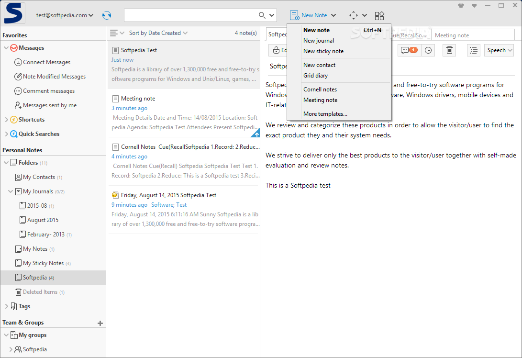Click the Software; Test tags link
The image size is (522, 358).
(169, 205)
